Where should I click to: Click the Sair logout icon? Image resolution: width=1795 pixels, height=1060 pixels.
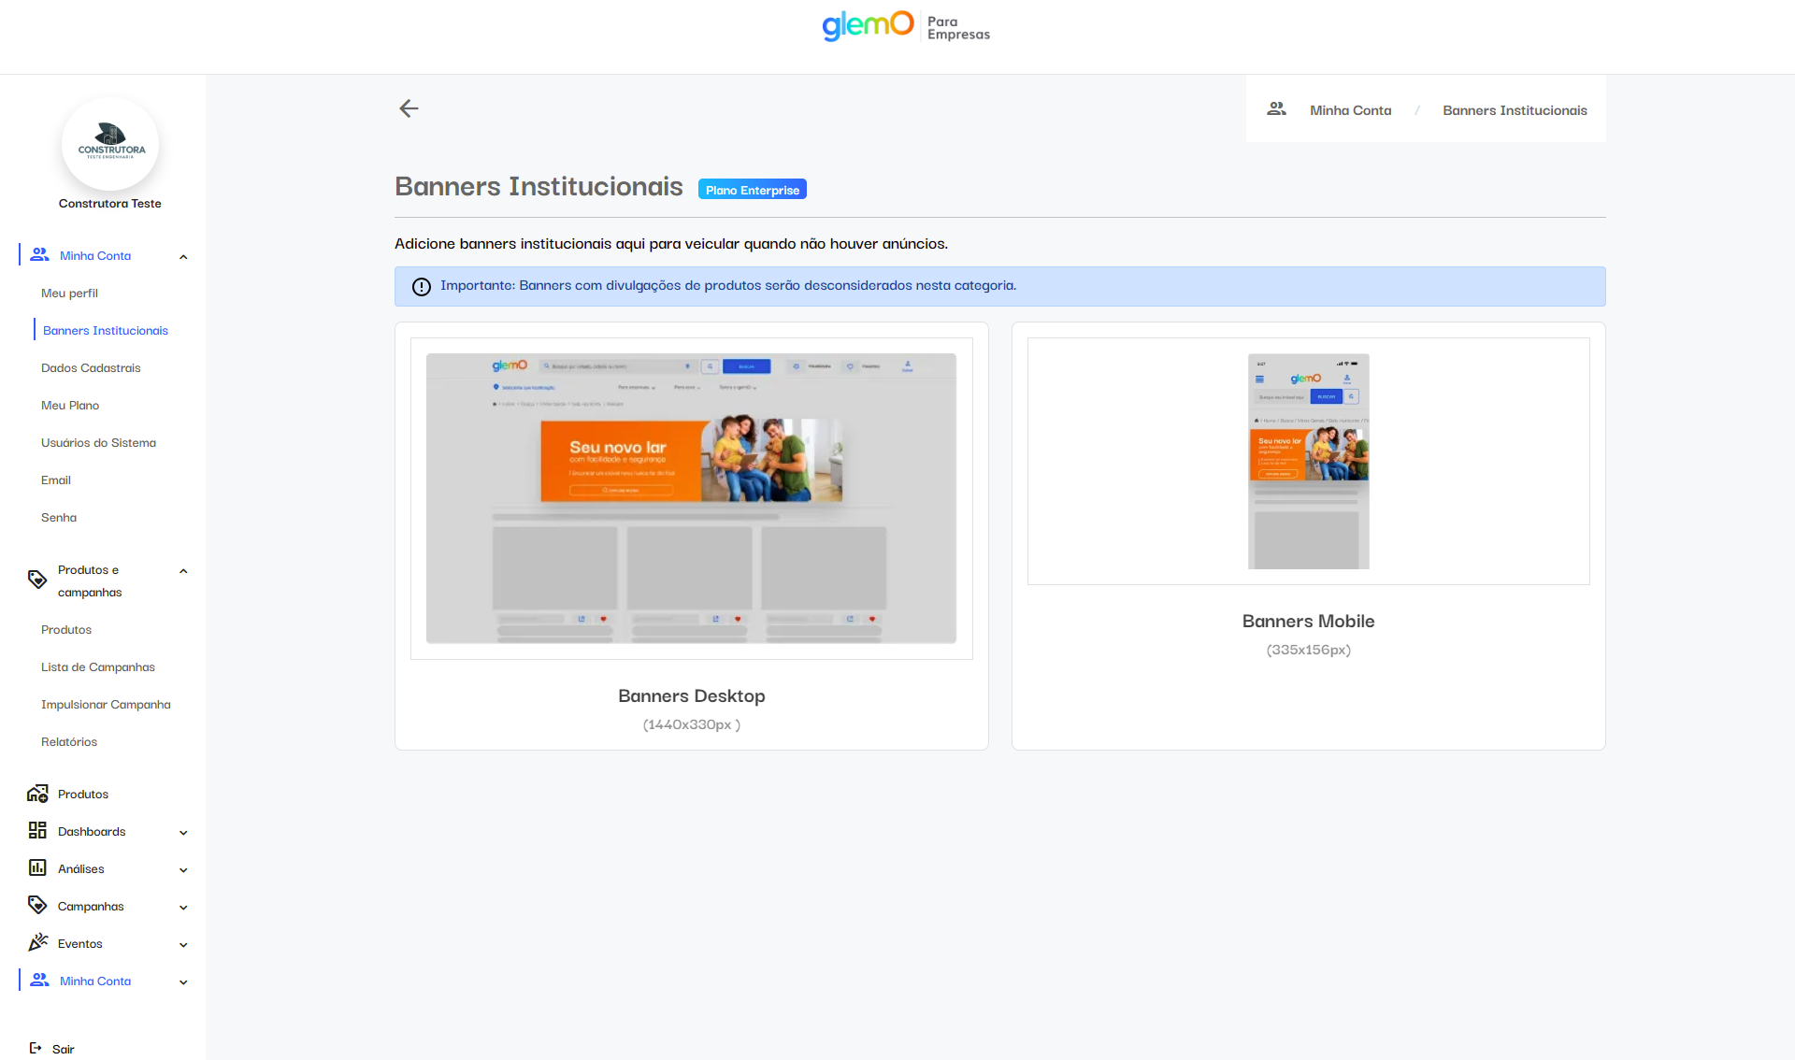36,1049
